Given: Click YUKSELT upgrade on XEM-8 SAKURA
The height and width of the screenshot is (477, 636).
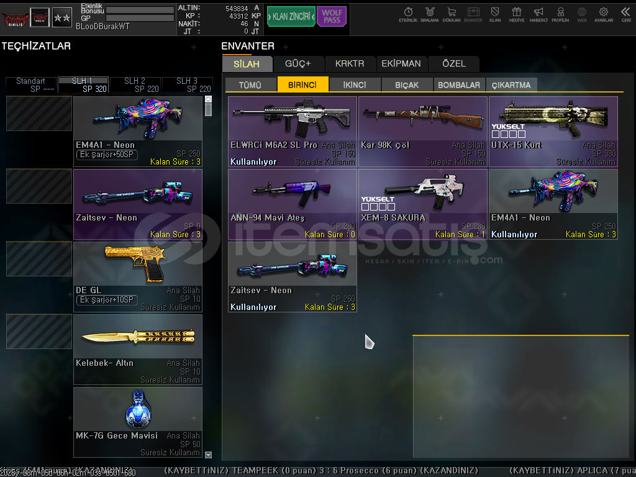Looking at the screenshot, I should (x=378, y=203).
